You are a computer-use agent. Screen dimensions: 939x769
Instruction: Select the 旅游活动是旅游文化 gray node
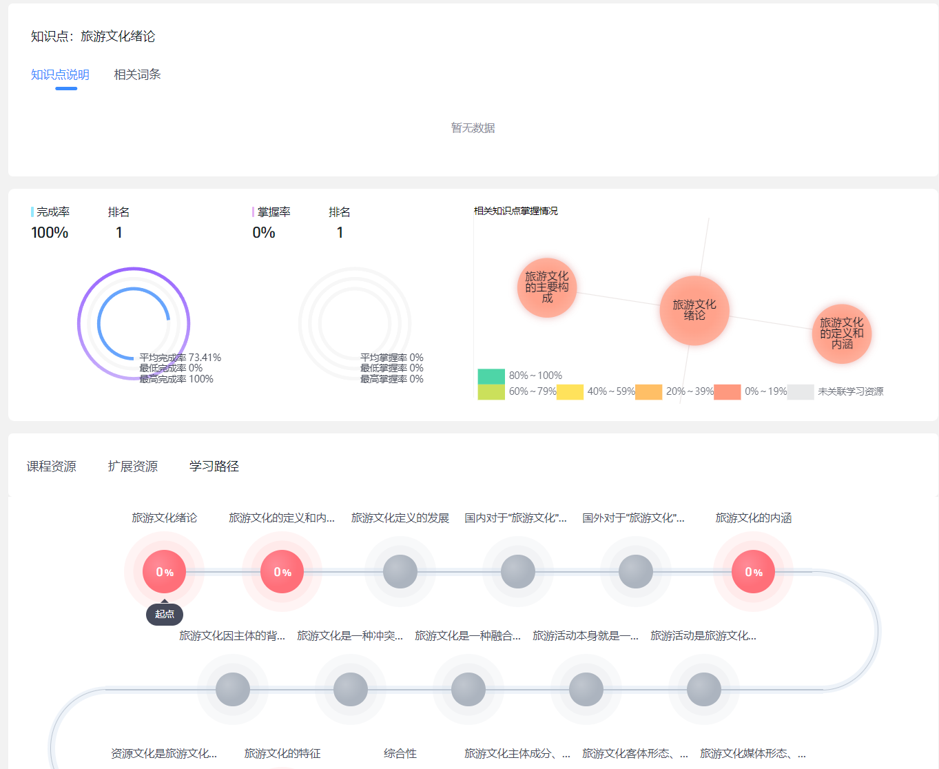[704, 689]
